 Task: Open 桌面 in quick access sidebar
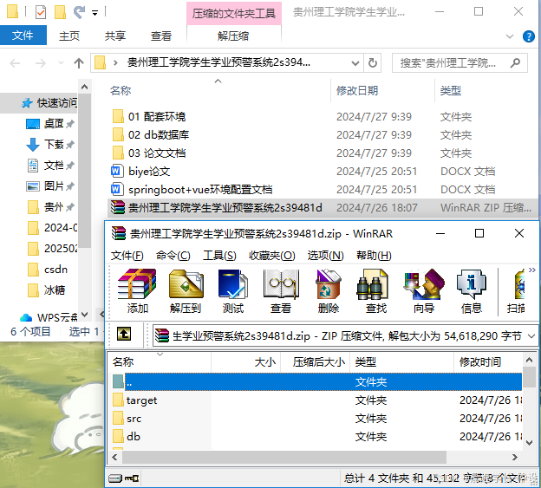49,123
